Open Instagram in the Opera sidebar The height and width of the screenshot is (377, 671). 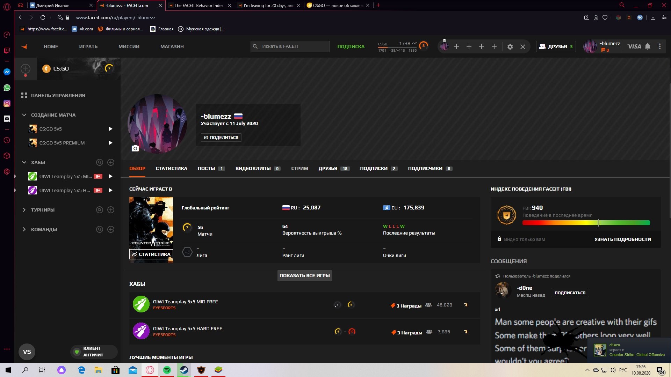pyautogui.click(x=7, y=103)
